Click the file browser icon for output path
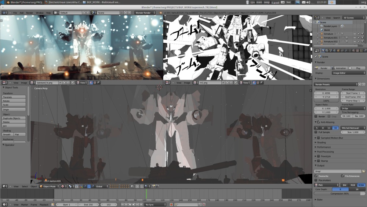The width and height of the screenshot is (367, 207). pyautogui.click(x=363, y=171)
